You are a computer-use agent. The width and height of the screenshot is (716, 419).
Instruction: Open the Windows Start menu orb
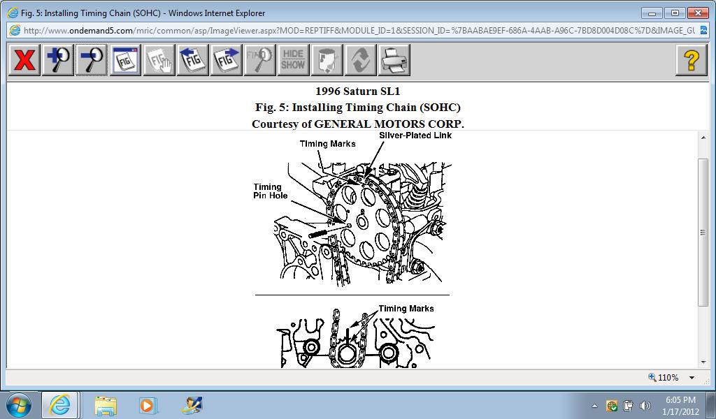(19, 405)
